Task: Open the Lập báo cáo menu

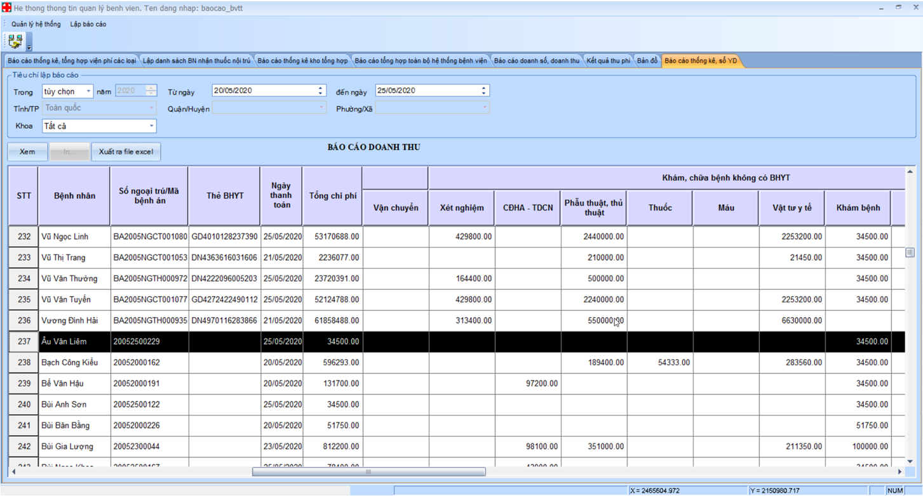Action: click(x=88, y=24)
